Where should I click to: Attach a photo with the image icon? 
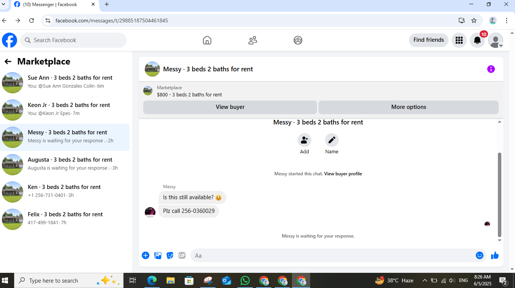coord(158,255)
